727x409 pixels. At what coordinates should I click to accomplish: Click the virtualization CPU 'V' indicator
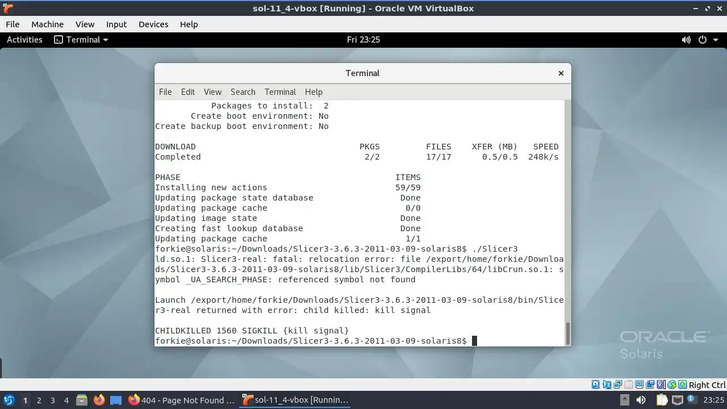click(661, 385)
